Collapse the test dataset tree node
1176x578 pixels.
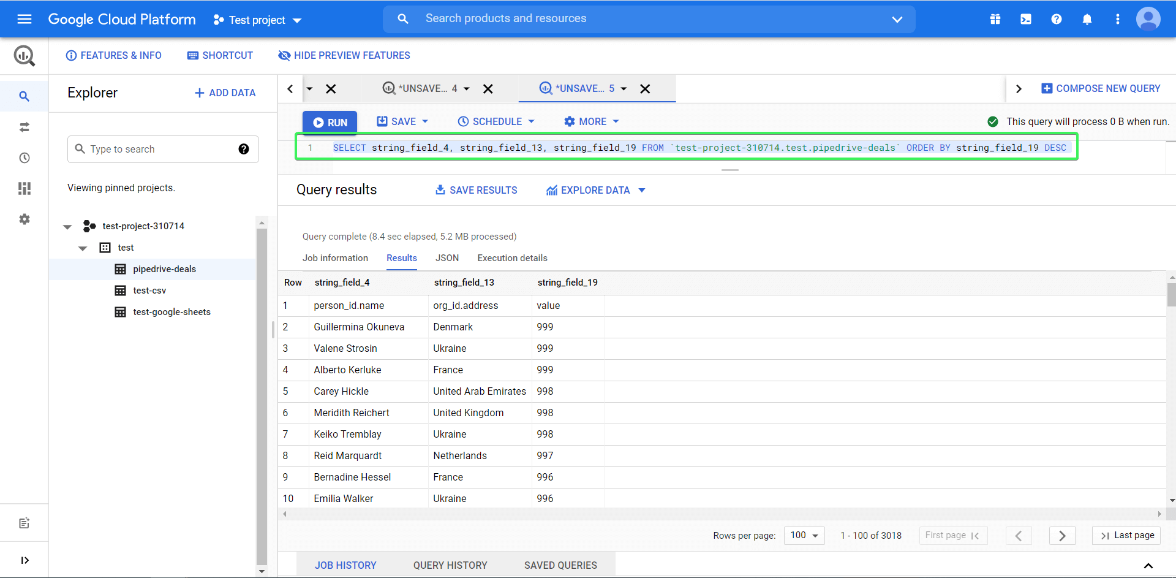[83, 248]
